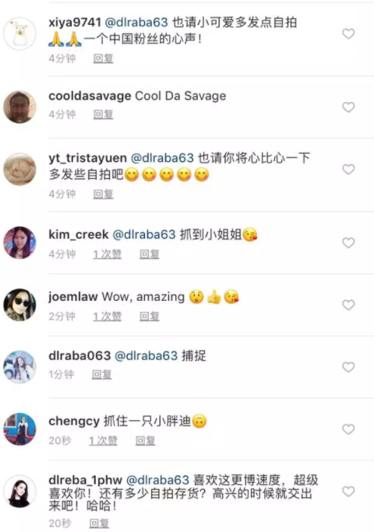This screenshot has width=374, height=532.
Task: Open the username dlreba_1phw
Action: (85, 480)
